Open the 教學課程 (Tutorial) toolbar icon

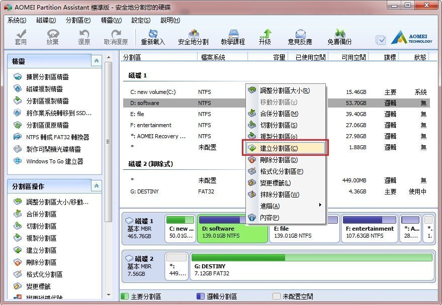tap(233, 34)
